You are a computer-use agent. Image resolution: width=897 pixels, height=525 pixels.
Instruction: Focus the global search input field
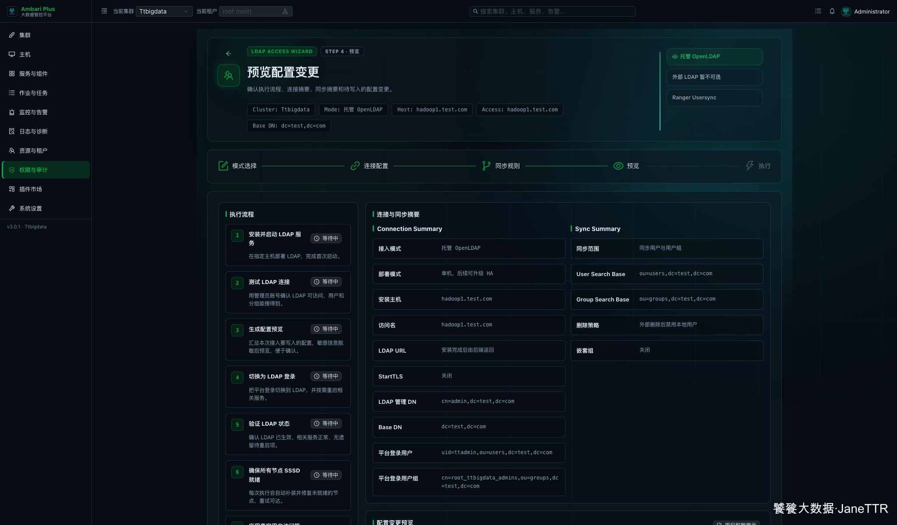[552, 11]
